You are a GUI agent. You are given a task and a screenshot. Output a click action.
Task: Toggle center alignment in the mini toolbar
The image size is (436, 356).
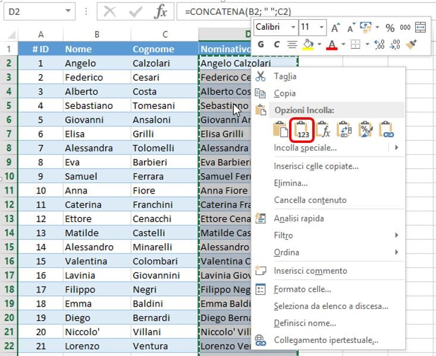pyautogui.click(x=292, y=44)
